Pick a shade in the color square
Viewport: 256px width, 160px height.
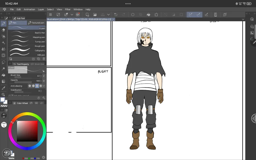click(x=27, y=131)
